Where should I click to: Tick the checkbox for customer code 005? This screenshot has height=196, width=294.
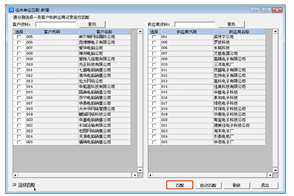click(x=19, y=37)
